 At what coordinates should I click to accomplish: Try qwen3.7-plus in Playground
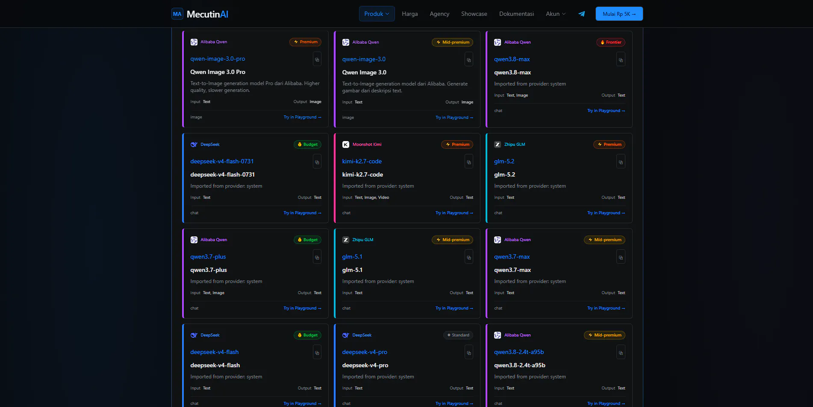(302, 308)
